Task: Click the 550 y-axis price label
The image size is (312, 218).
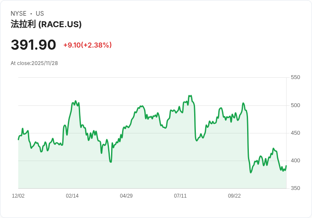Action: point(295,77)
